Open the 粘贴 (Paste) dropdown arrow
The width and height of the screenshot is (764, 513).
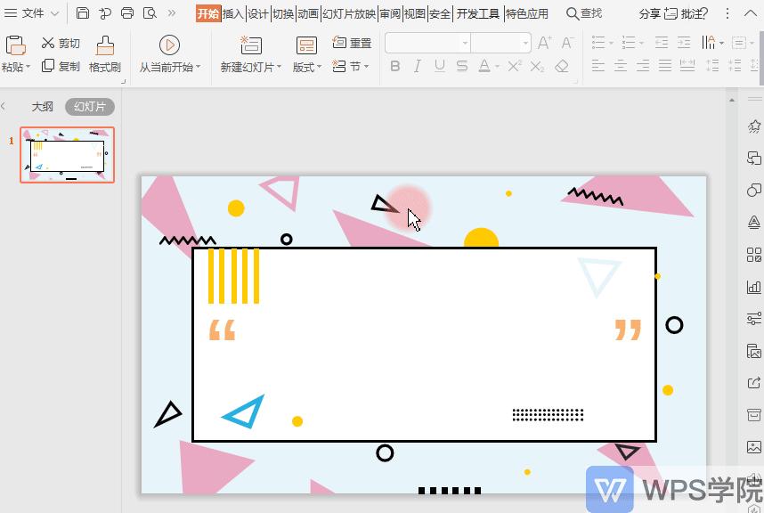27,66
